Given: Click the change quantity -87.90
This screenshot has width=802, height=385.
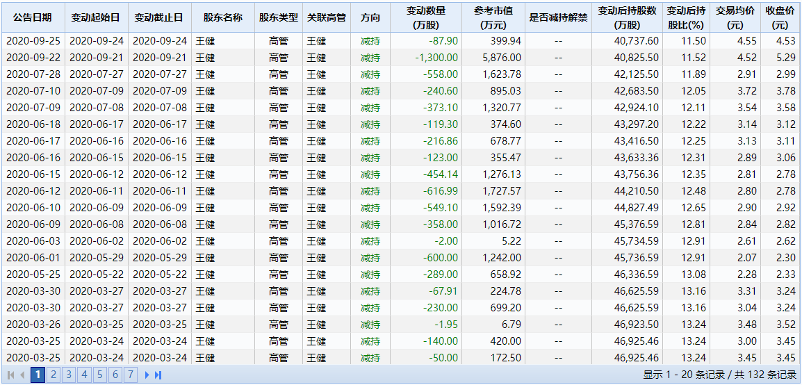Looking at the screenshot, I should (444, 42).
